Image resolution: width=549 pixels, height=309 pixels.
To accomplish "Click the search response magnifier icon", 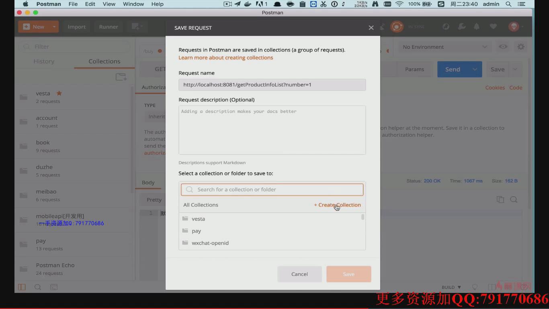I will [x=514, y=200].
